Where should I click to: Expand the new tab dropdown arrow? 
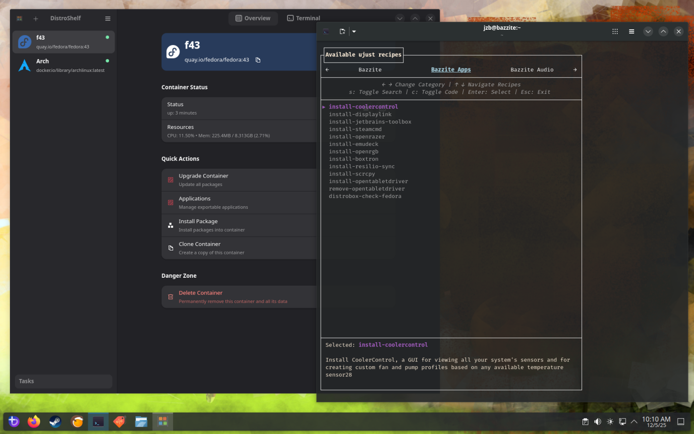(354, 31)
